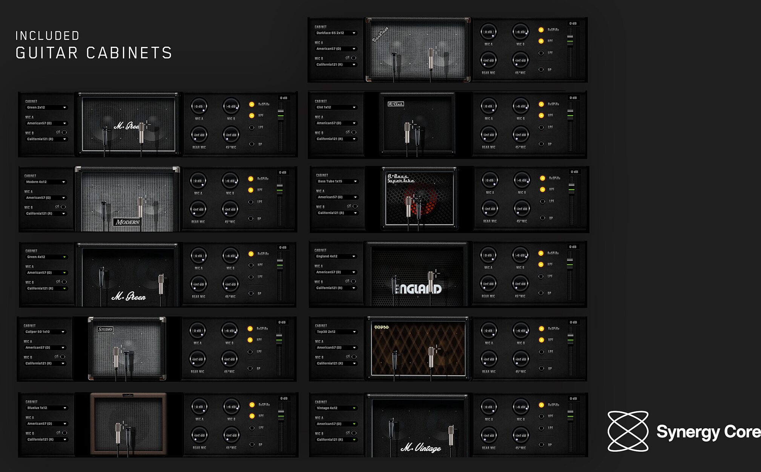Open Mic B dropdown in England 4x12 panel
Screen dimensions: 761x472
click(336, 288)
